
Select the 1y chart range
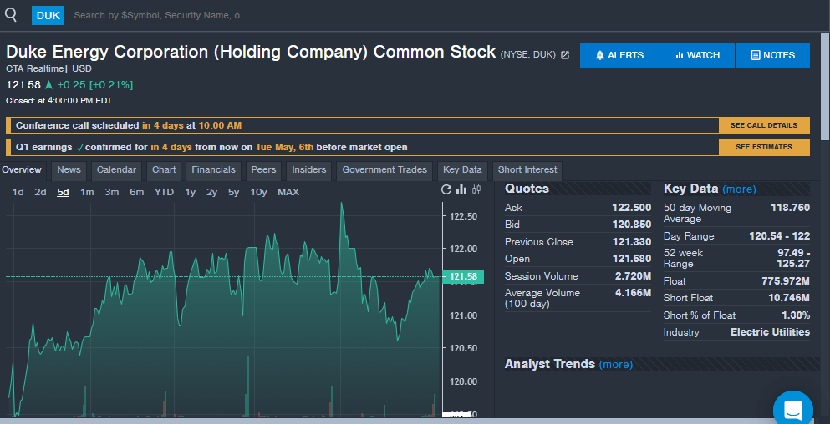pos(191,193)
